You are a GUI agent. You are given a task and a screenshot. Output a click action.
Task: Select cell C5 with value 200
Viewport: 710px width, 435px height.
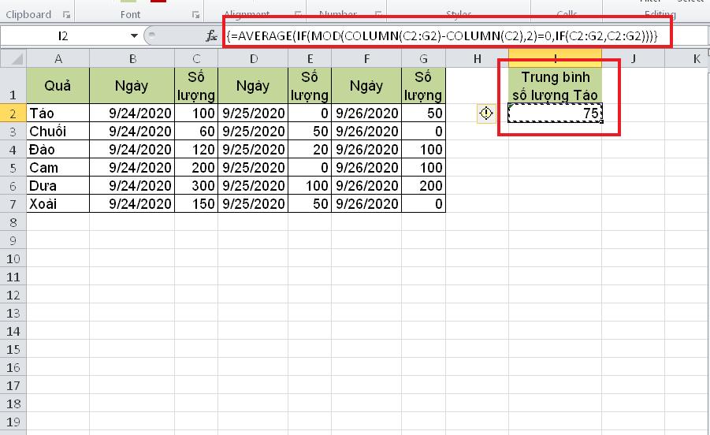click(196, 168)
